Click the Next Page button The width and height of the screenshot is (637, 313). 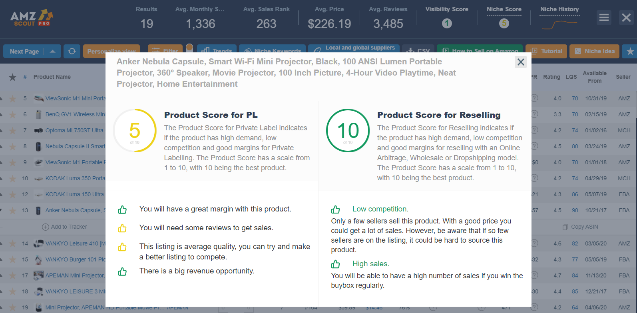[24, 51]
